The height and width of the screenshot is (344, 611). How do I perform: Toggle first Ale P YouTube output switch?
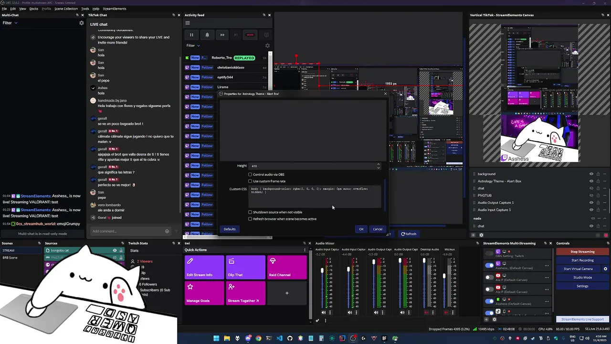[489, 277]
